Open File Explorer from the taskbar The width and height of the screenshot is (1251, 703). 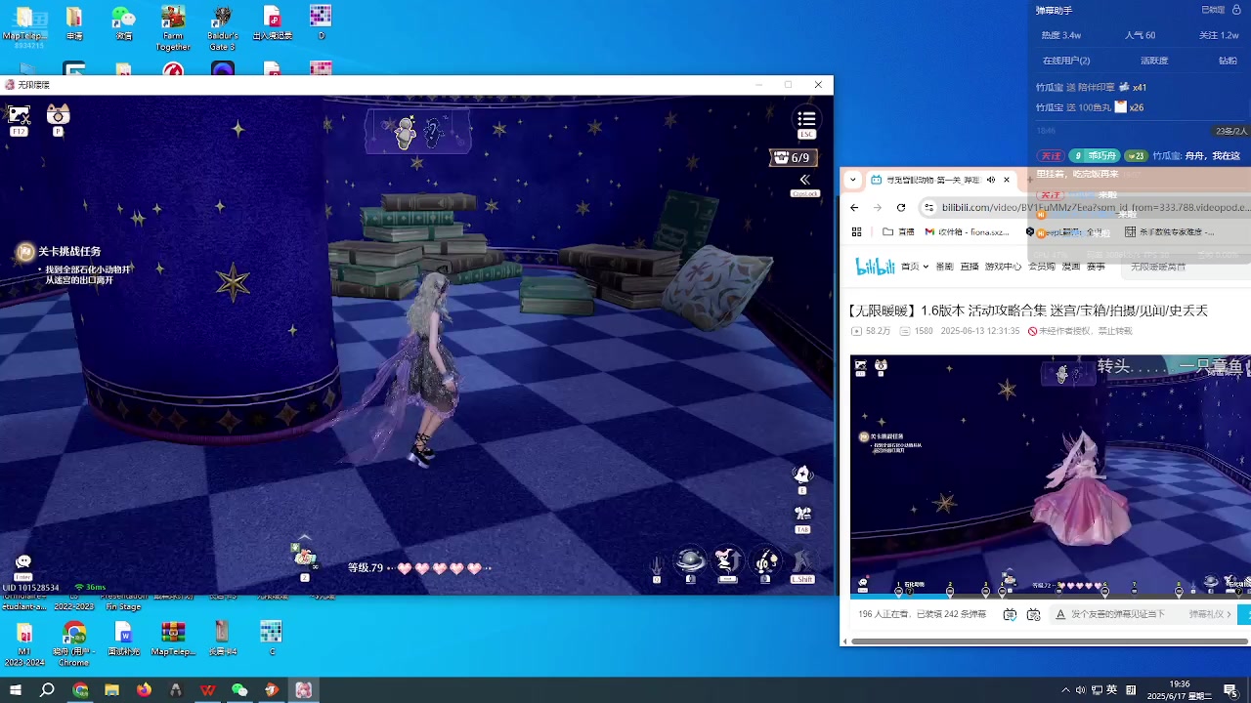pyautogui.click(x=112, y=690)
